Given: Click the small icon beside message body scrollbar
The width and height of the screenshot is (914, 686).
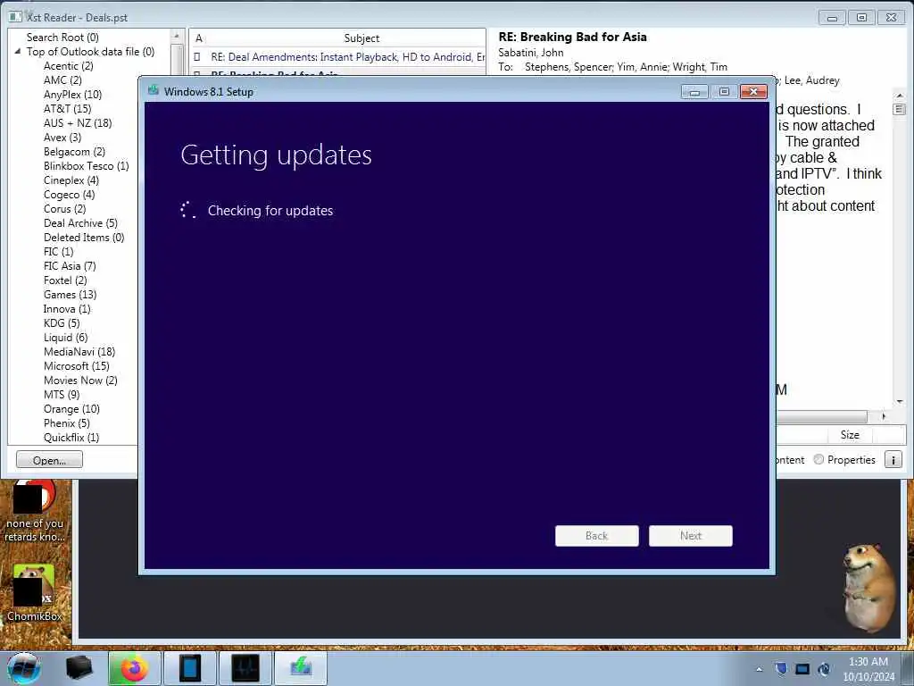Looking at the screenshot, I should pyautogui.click(x=900, y=109).
